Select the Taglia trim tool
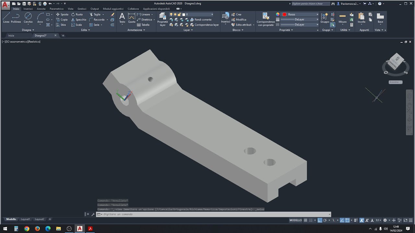The image size is (415, 233). [95, 15]
